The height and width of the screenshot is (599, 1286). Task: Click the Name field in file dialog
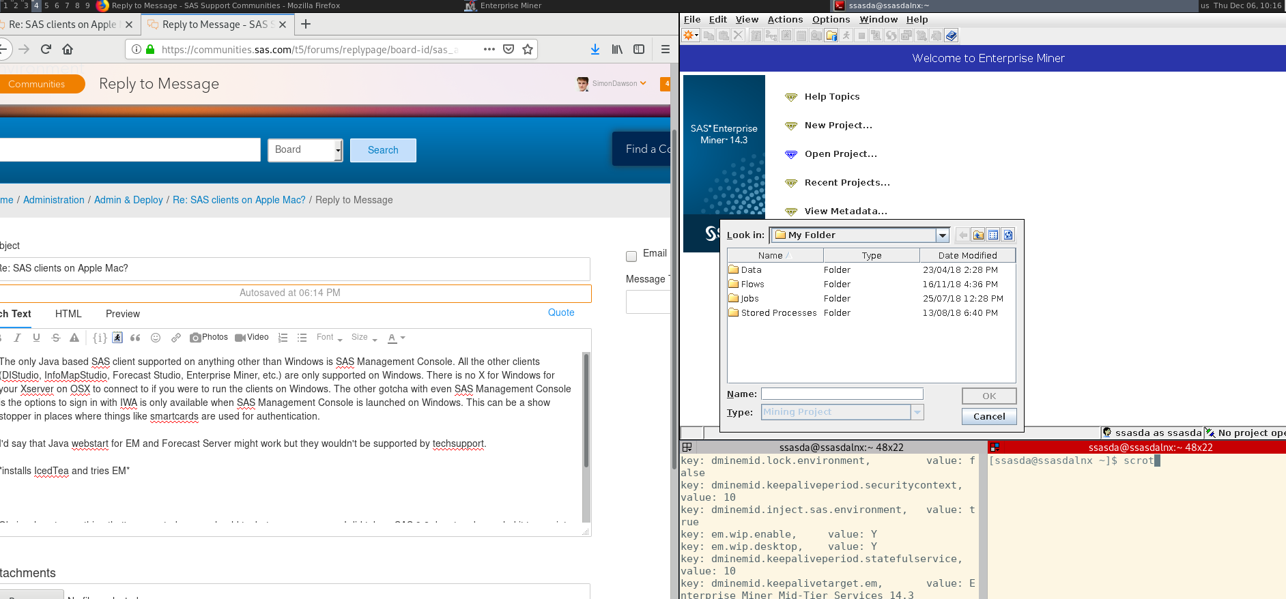tap(842, 394)
